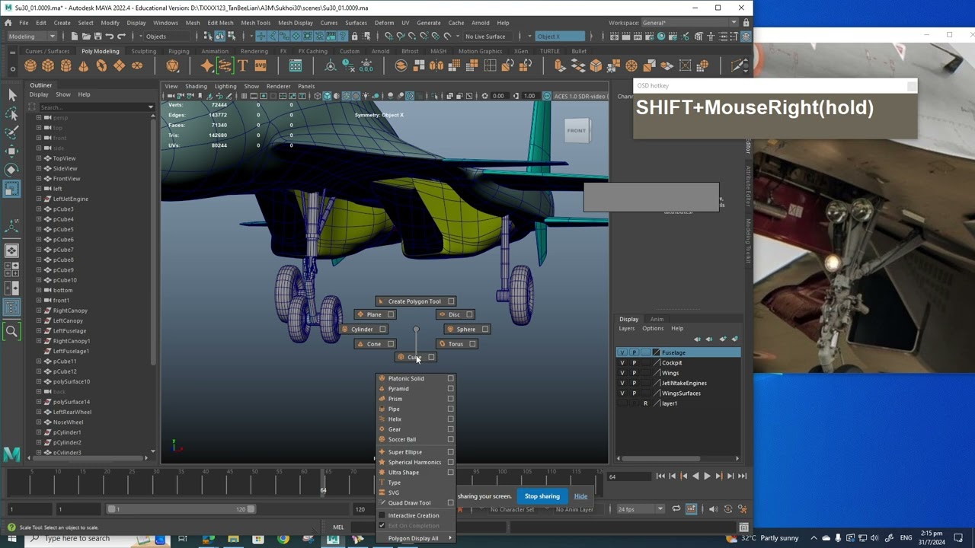The width and height of the screenshot is (975, 548).
Task: Toggle visibility V of WingsSurfaces layer
Action: 622,393
